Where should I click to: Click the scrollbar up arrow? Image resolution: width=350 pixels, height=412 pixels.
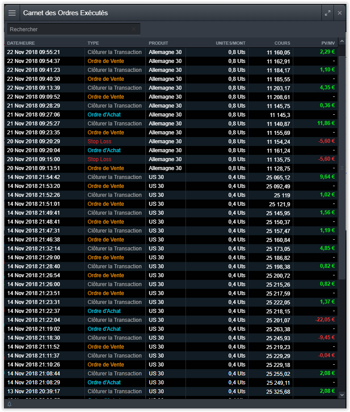(342, 51)
